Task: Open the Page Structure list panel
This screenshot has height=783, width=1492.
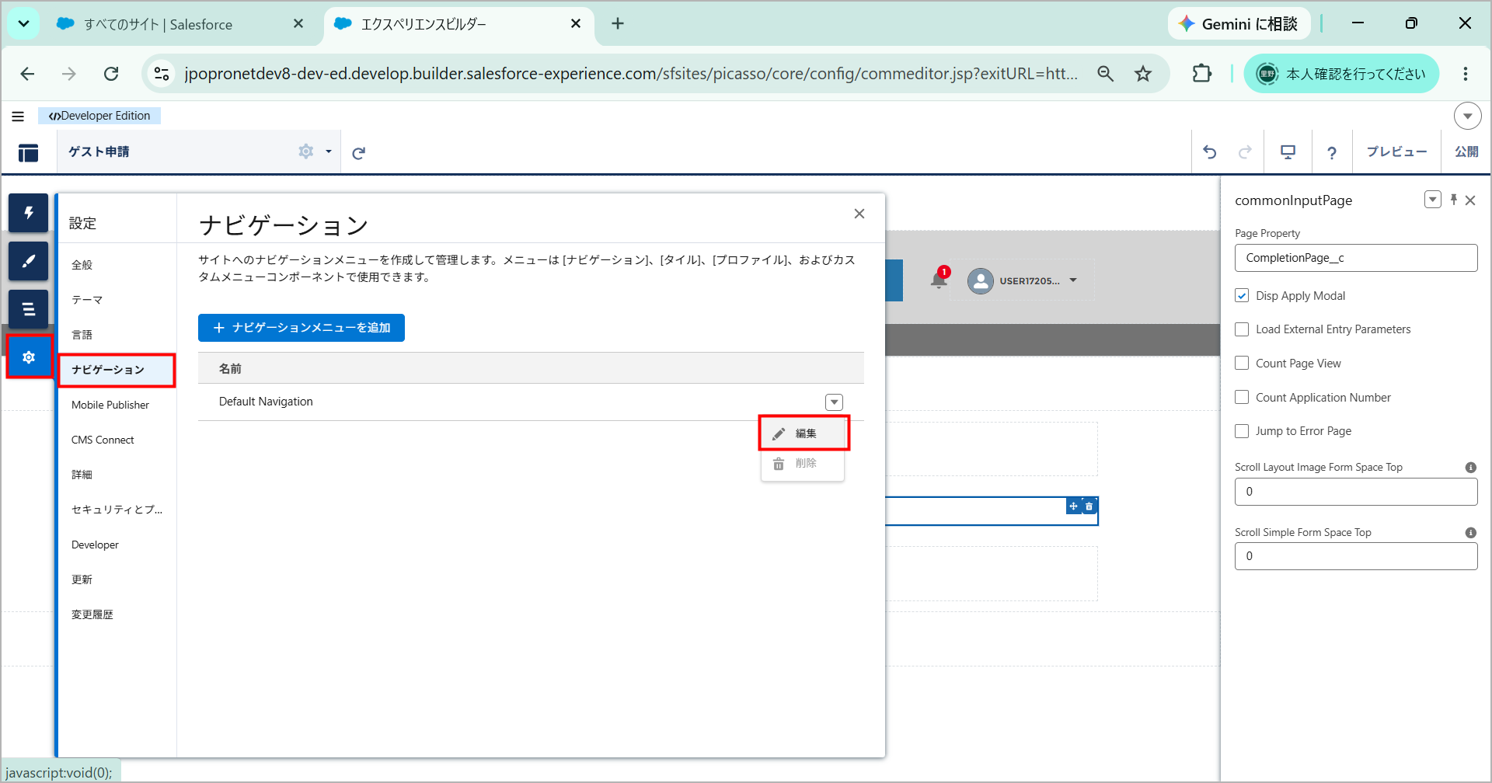Action: click(x=29, y=309)
